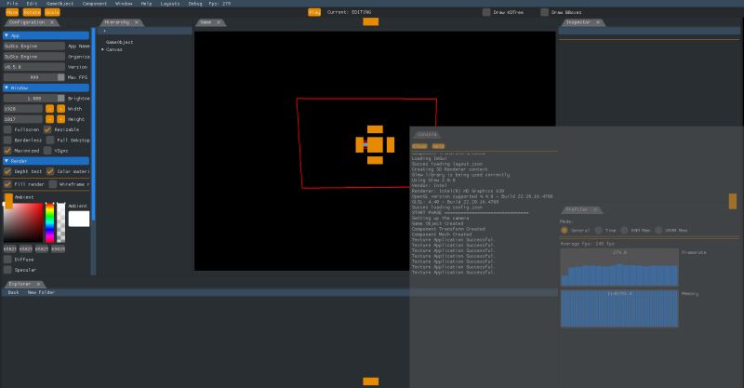
Task: Click the alpha transparency bar
Action: (60, 222)
